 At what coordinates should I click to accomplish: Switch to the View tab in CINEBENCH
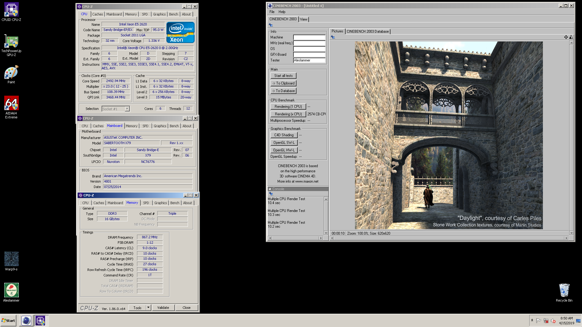coord(303,19)
